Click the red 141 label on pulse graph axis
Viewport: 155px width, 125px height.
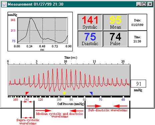click(13, 20)
